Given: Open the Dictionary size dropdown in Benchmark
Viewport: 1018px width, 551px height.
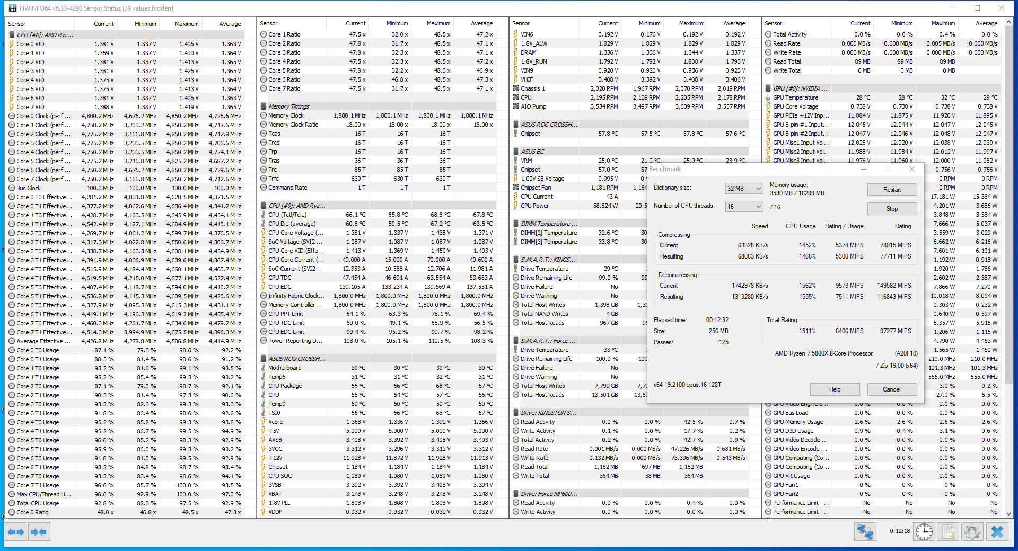Looking at the screenshot, I should (744, 189).
